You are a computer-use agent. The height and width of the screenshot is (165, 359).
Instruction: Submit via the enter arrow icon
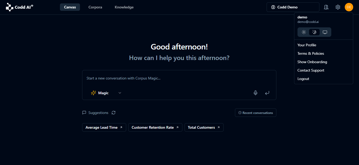[267, 93]
